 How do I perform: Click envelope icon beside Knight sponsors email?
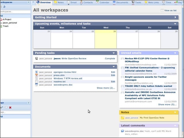pos(122,77)
